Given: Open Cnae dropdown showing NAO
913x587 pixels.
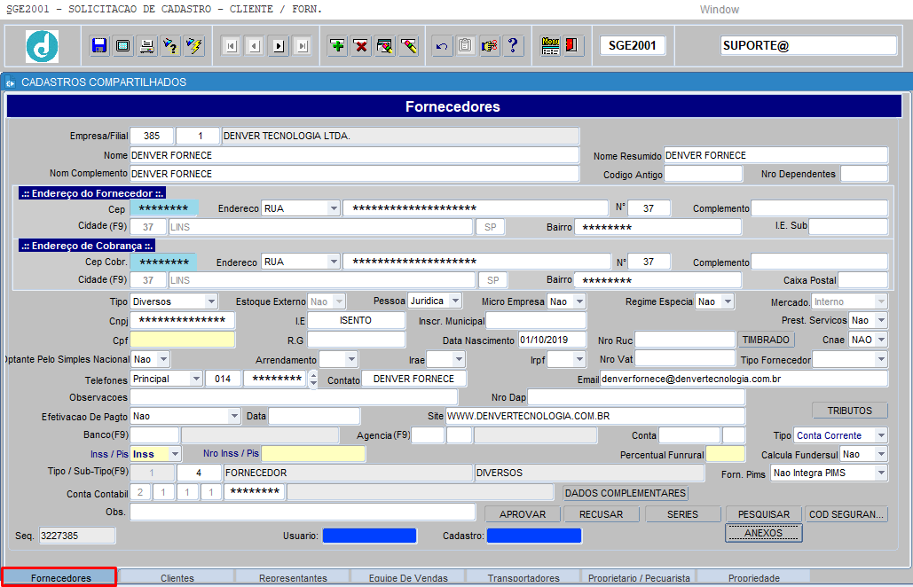Looking at the screenshot, I should pyautogui.click(x=881, y=340).
